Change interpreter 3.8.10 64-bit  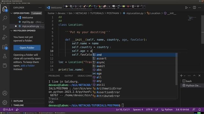(182, 110)
